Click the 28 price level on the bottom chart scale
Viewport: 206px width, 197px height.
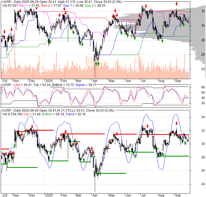(203, 157)
